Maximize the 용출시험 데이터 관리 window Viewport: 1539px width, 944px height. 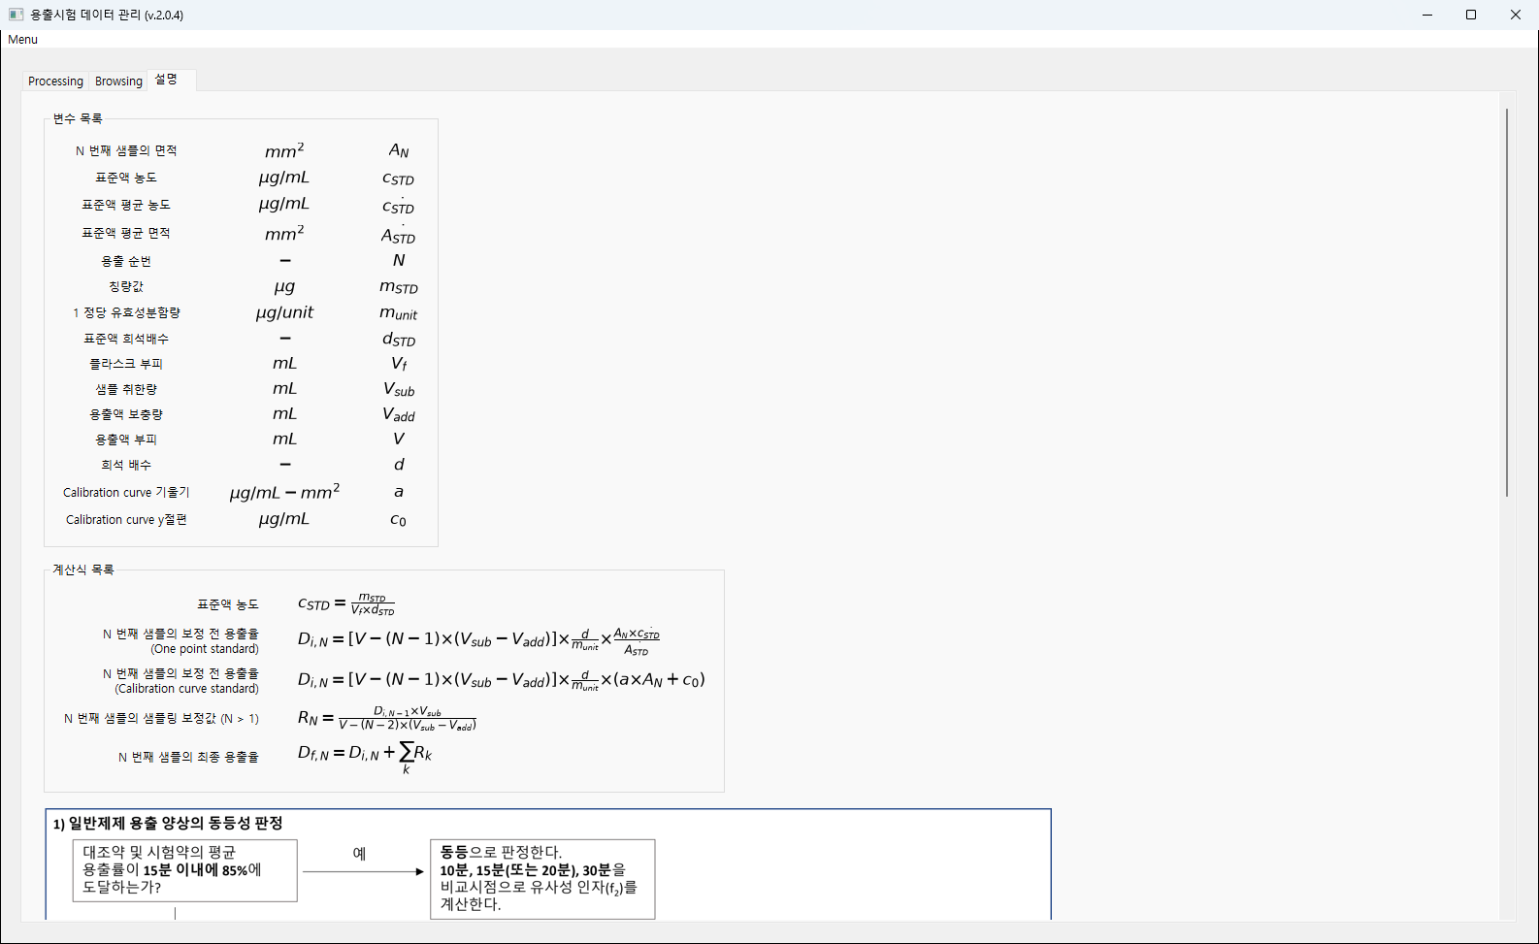(1471, 15)
